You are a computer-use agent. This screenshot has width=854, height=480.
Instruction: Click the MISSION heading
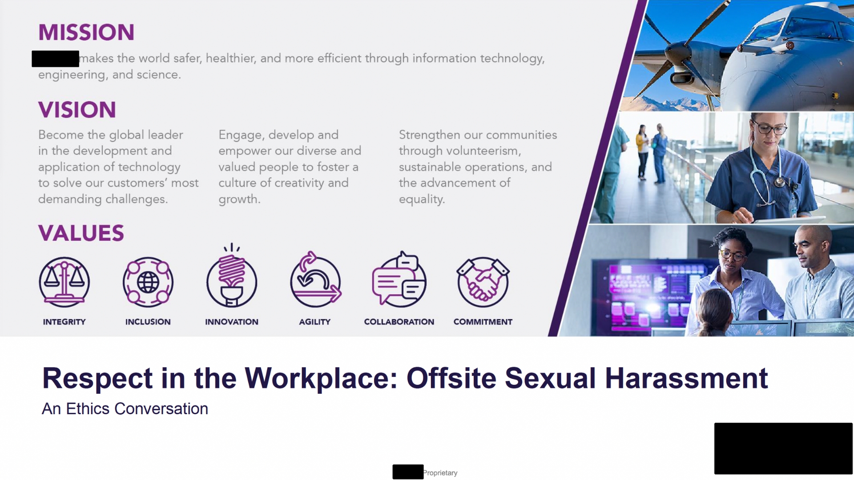(x=86, y=32)
